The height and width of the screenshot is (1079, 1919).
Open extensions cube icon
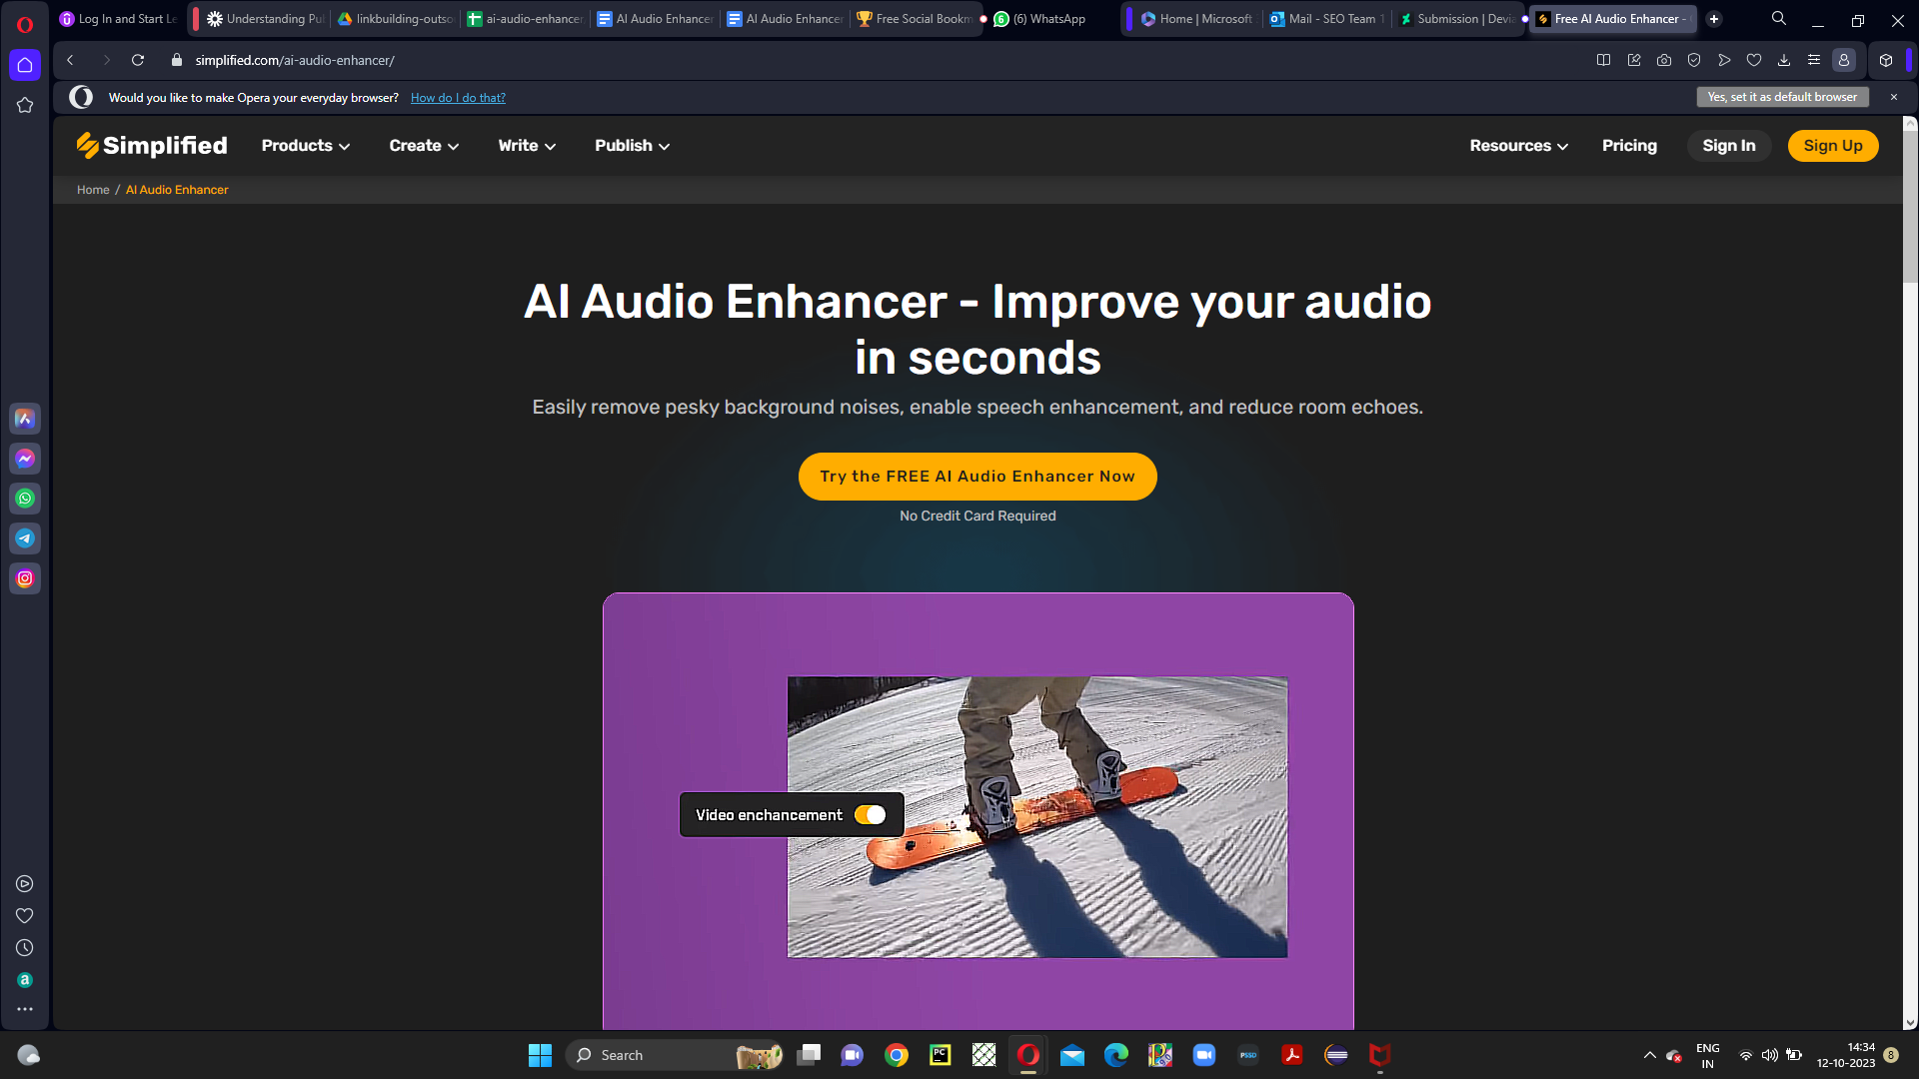tap(1886, 60)
